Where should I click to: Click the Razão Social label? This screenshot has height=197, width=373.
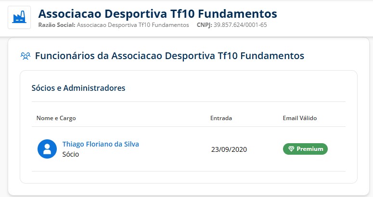56,25
